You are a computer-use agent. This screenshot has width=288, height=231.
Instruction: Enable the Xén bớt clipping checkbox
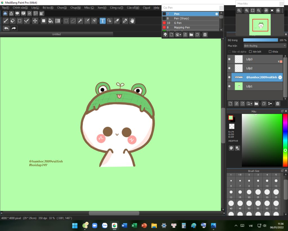[x=250, y=52]
